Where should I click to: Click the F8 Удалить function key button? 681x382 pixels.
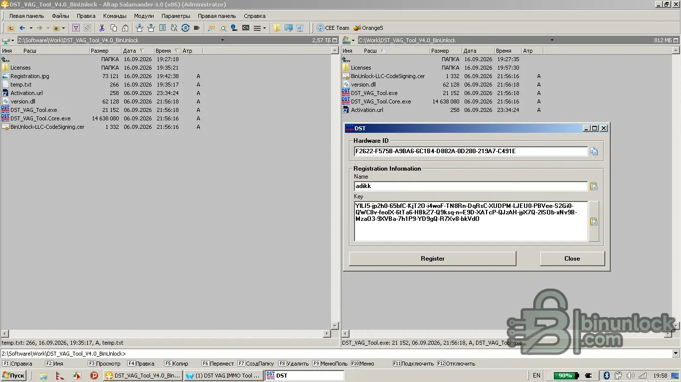click(294, 364)
